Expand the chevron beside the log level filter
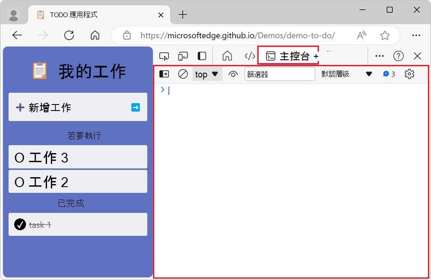Viewport: 431px width, 280px height. pos(369,74)
